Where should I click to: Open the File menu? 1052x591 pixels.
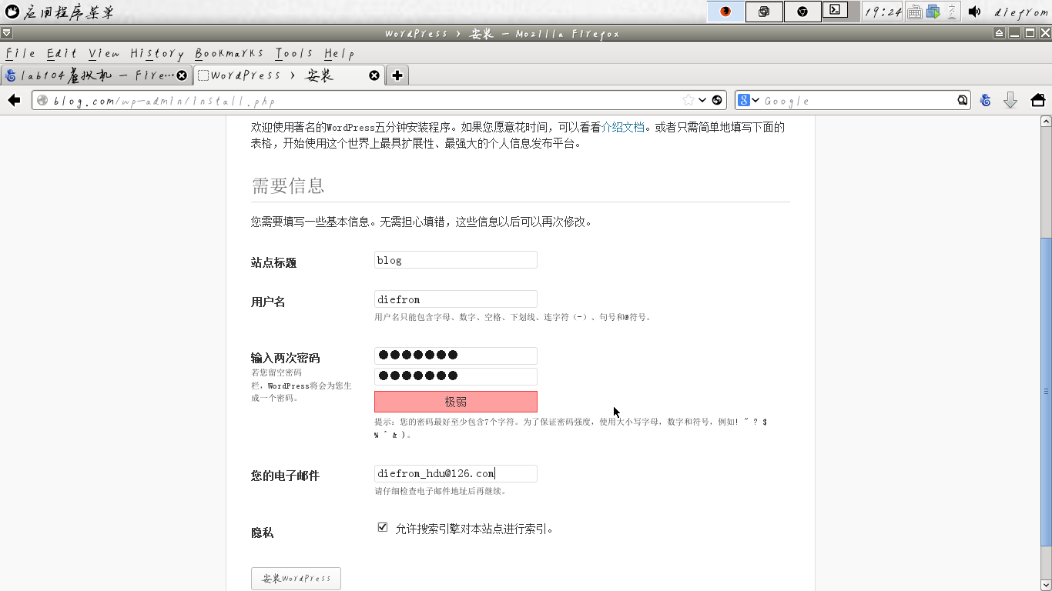[x=21, y=53]
